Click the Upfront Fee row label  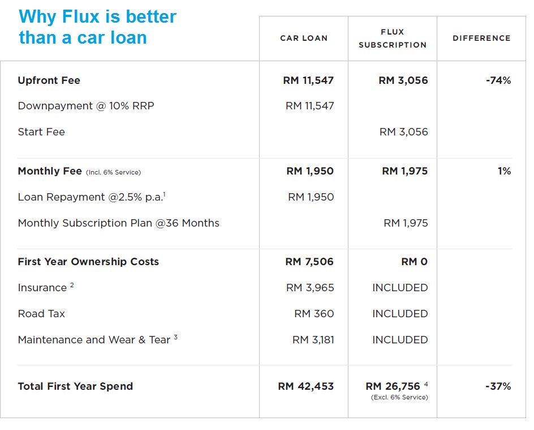coord(49,80)
